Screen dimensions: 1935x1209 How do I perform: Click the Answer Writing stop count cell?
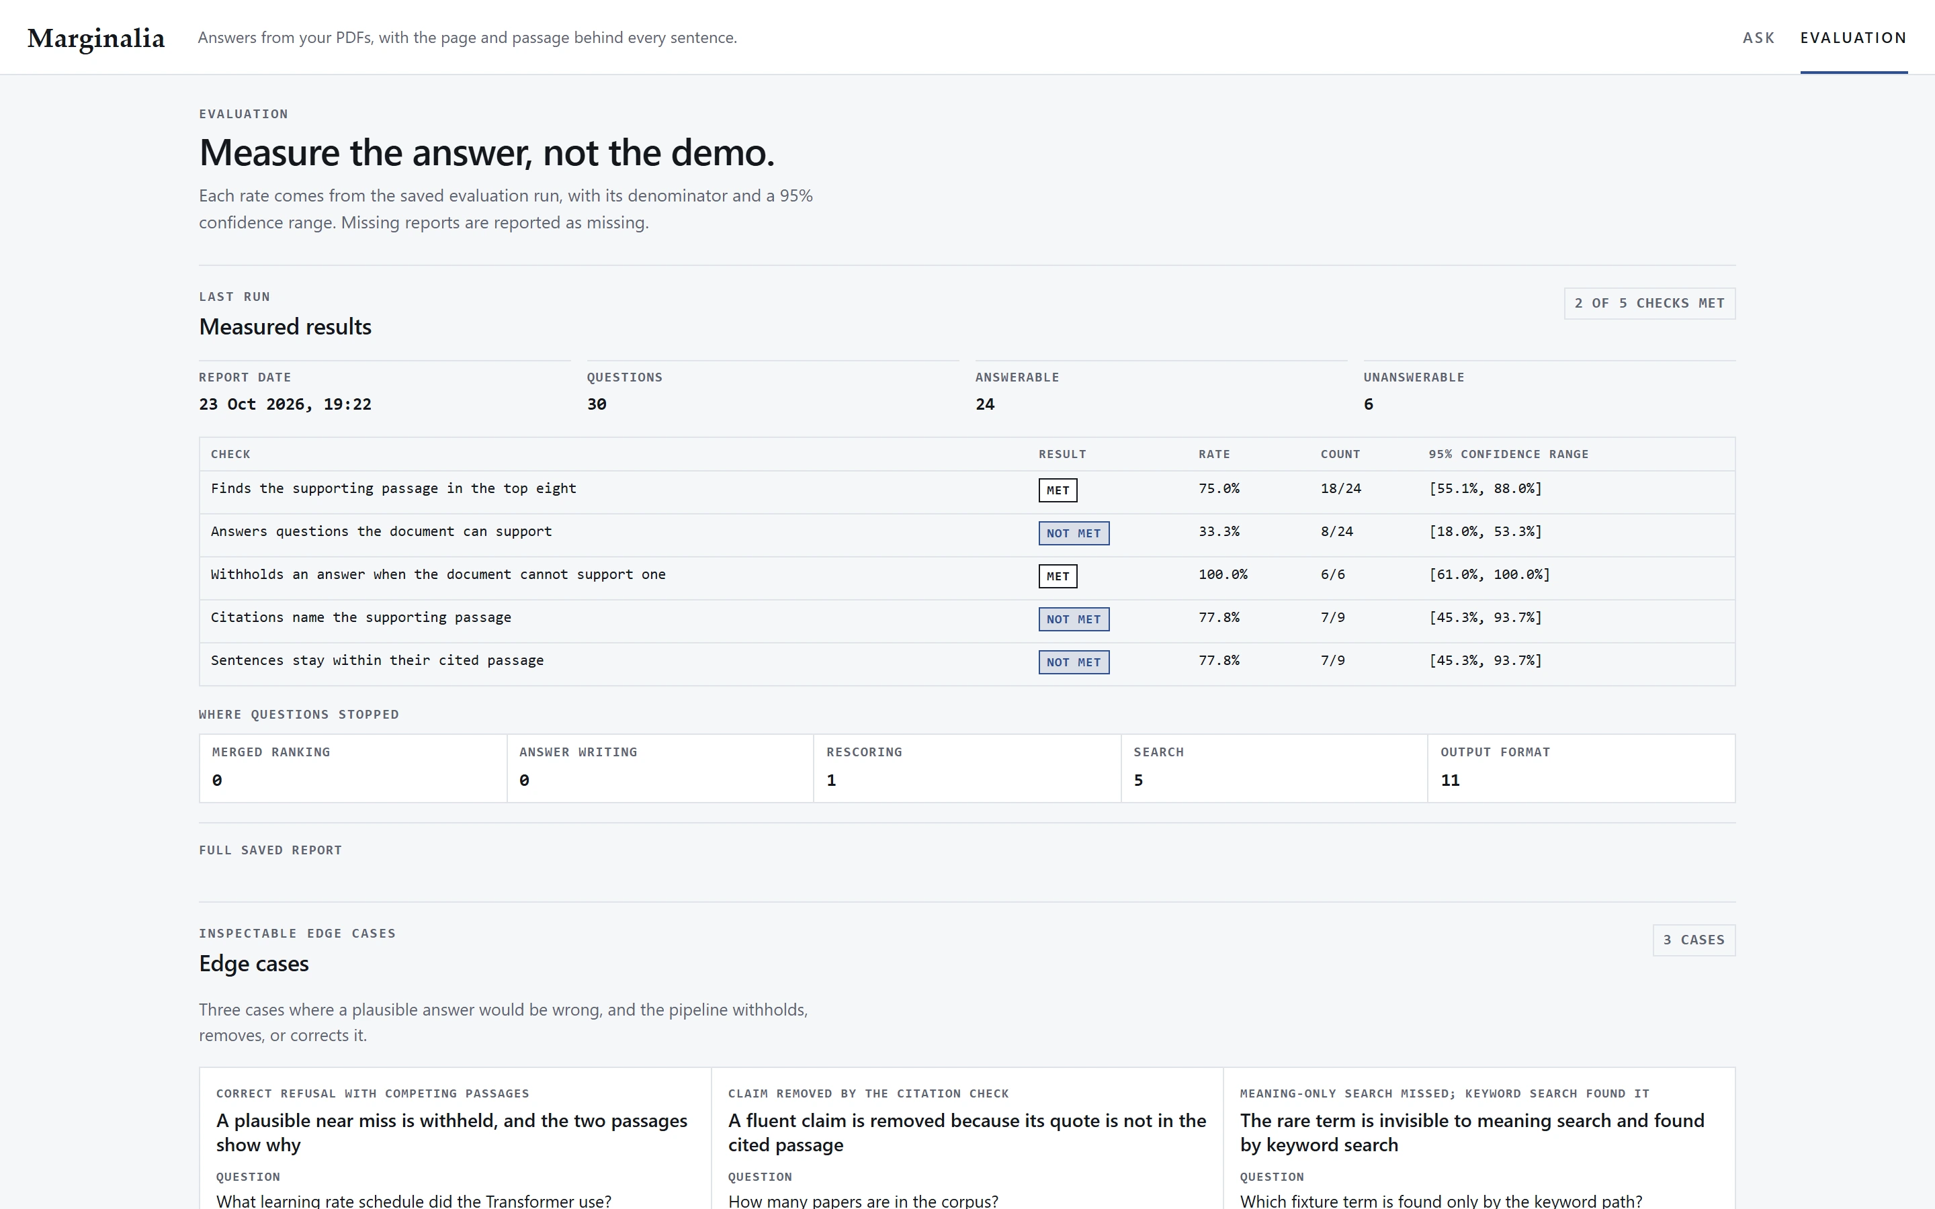coord(660,768)
